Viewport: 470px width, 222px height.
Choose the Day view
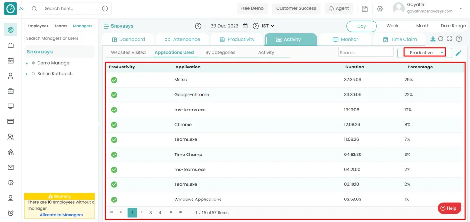(x=361, y=26)
